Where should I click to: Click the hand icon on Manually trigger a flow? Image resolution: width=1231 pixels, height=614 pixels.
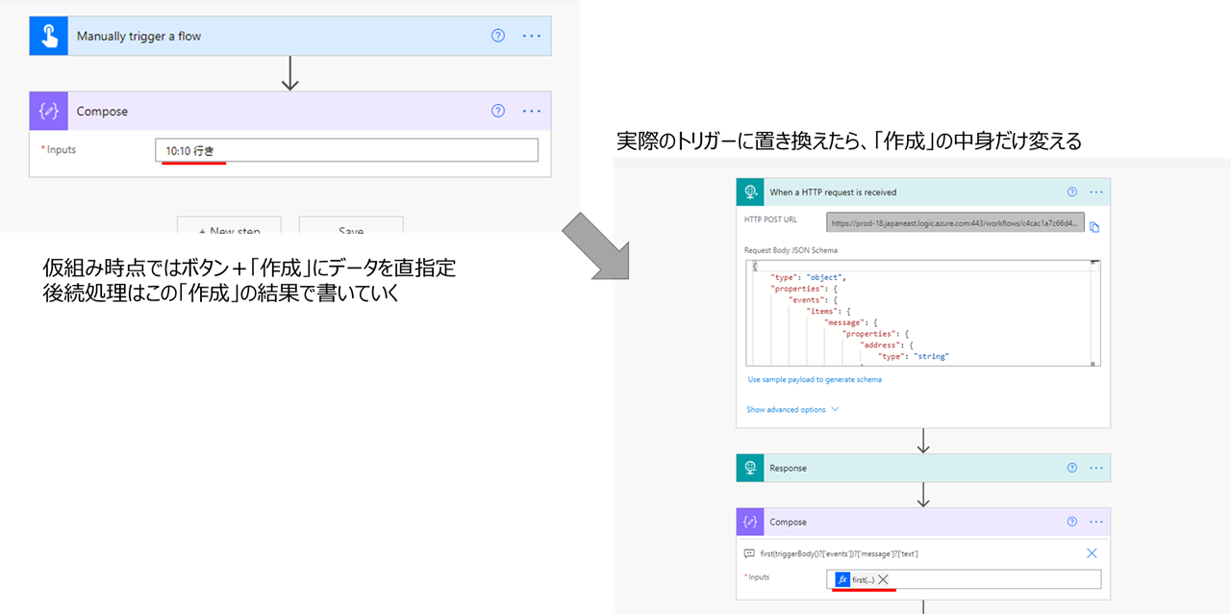(x=48, y=36)
